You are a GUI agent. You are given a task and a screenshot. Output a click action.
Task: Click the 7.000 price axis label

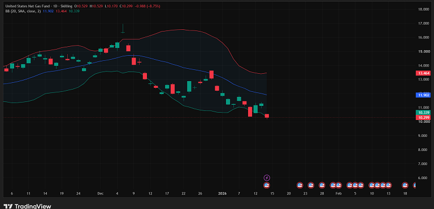(423, 164)
